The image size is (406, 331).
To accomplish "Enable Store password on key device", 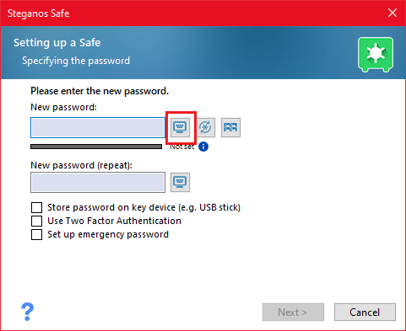I will tap(36, 207).
